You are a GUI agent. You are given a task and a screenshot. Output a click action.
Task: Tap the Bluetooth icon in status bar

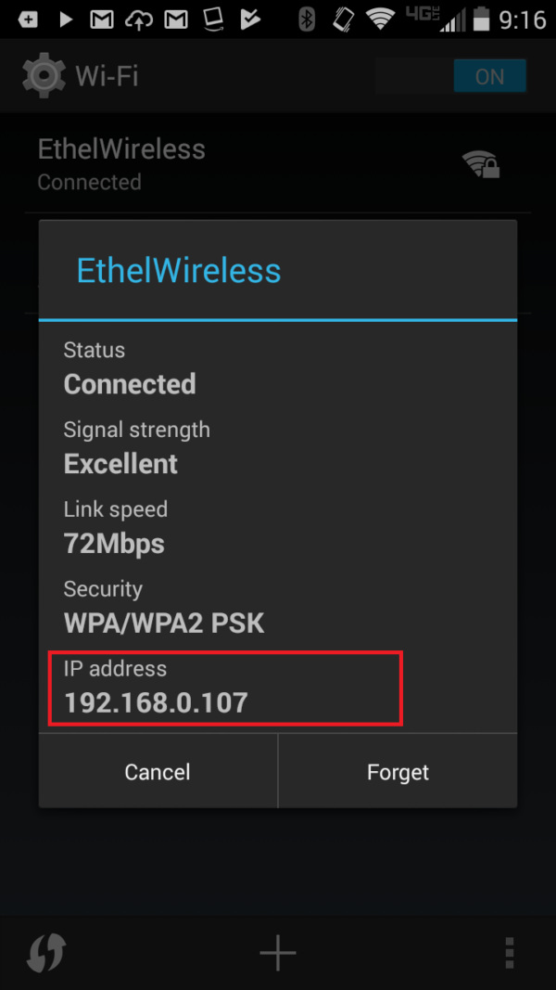pyautogui.click(x=307, y=19)
